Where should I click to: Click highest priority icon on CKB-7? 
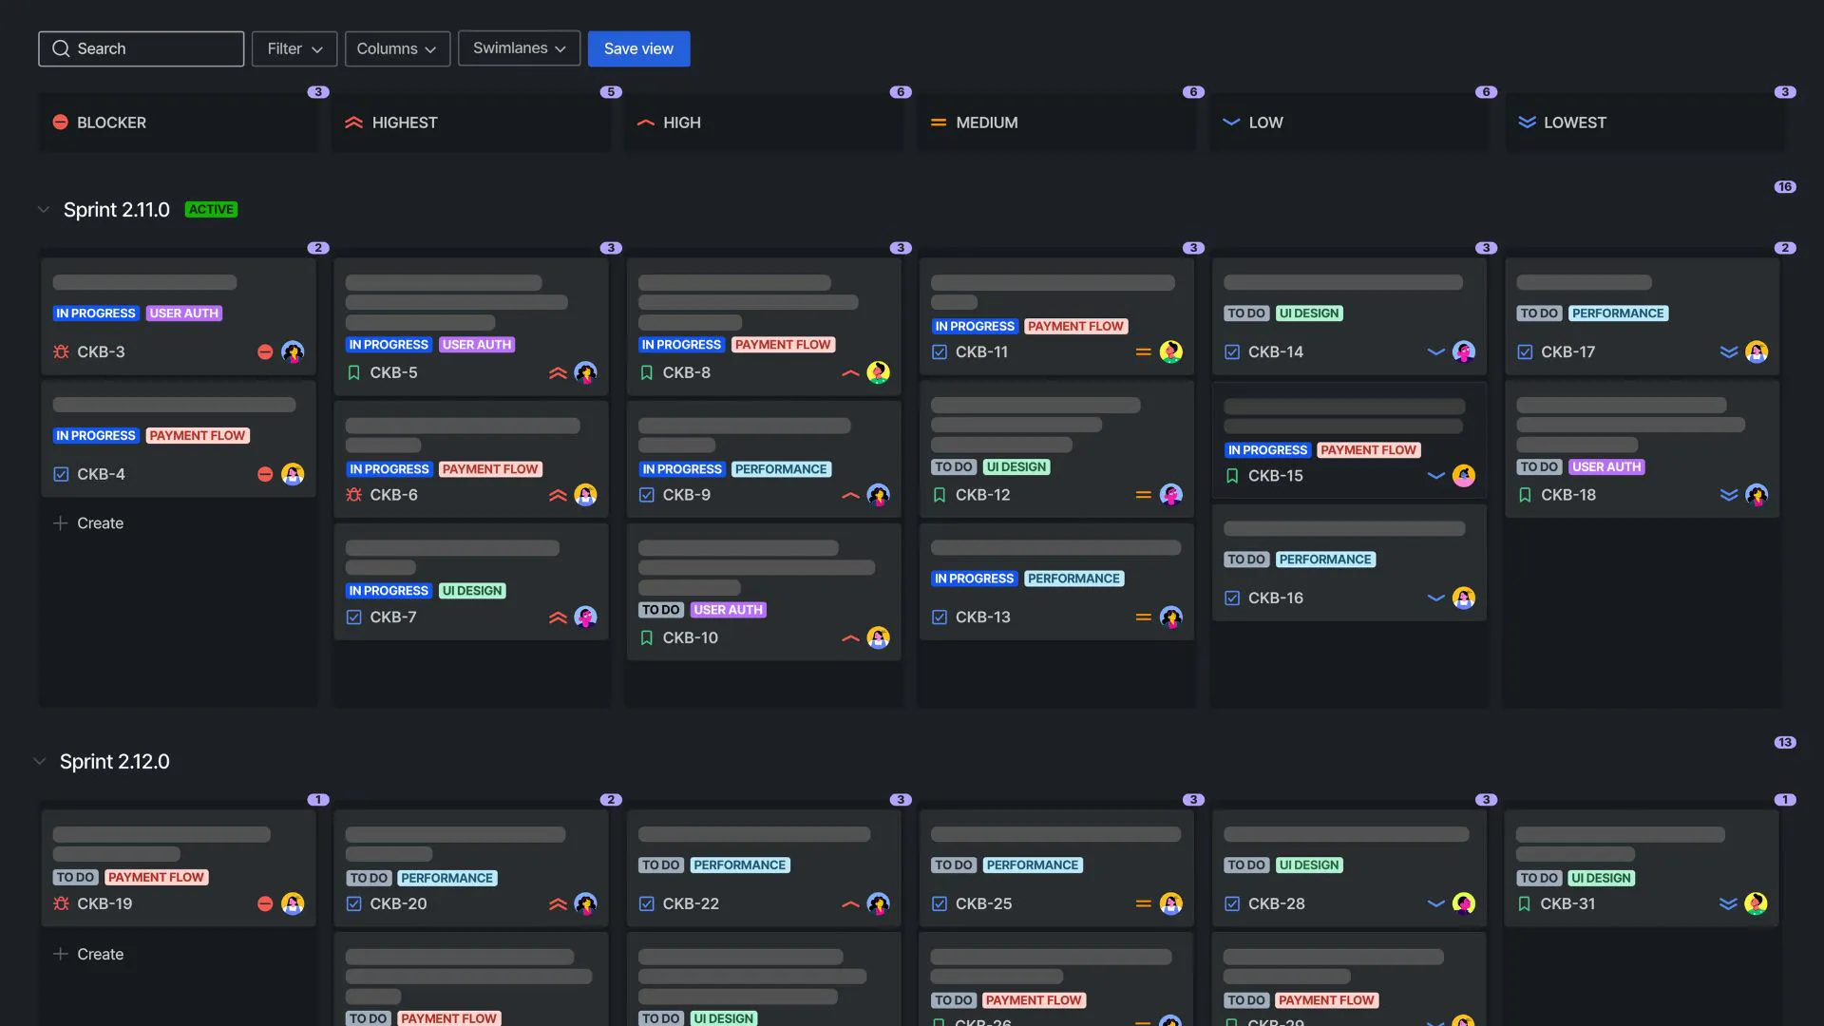coord(558,617)
